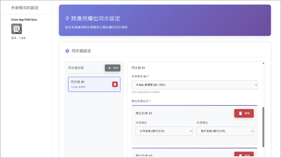Screen dimensions: 281x158
Task: Click the gear icon beside 同步組設定
Action: [67, 51]
